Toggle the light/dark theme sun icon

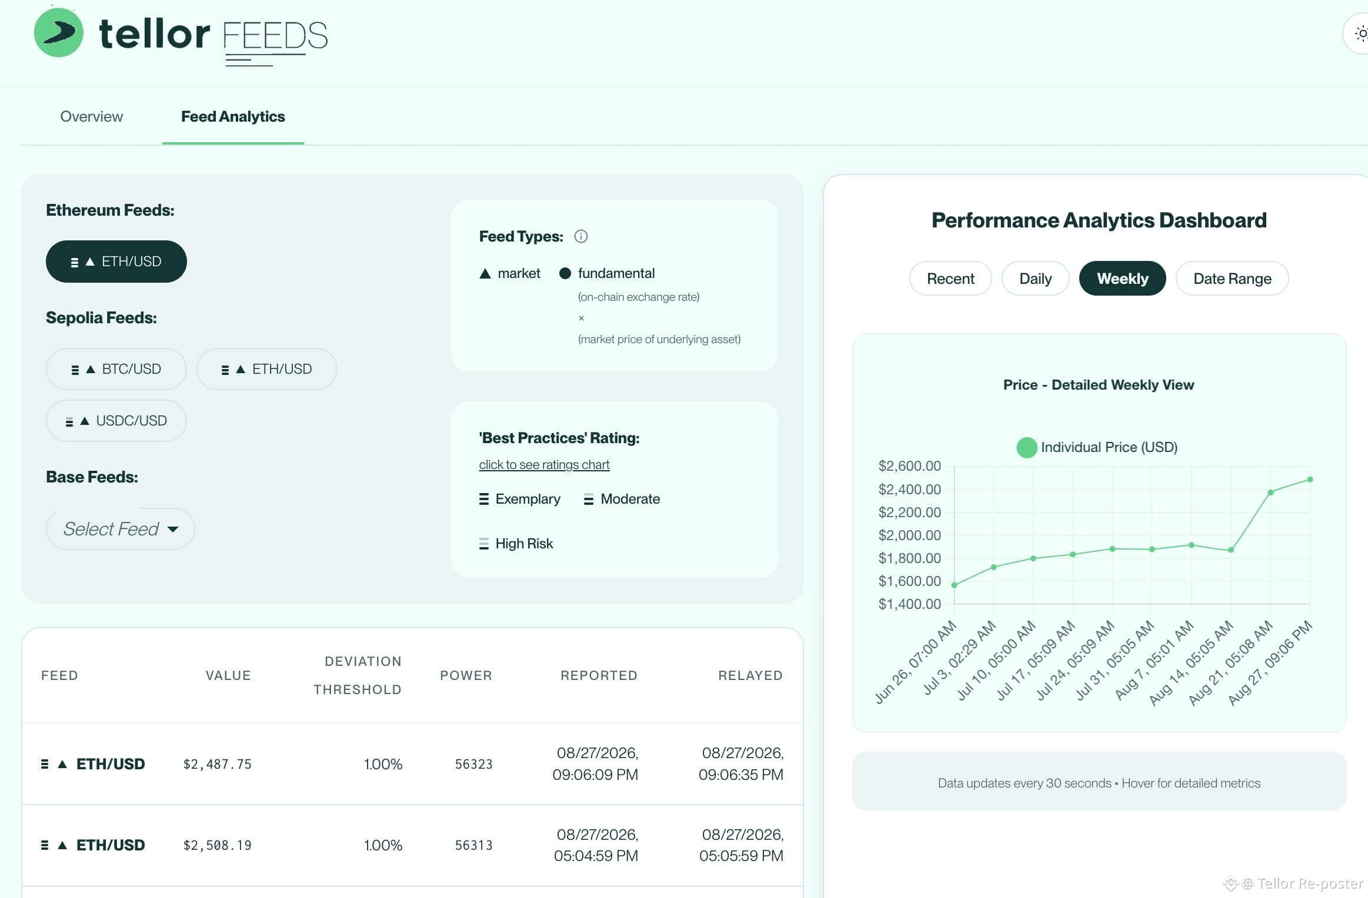tap(1361, 34)
